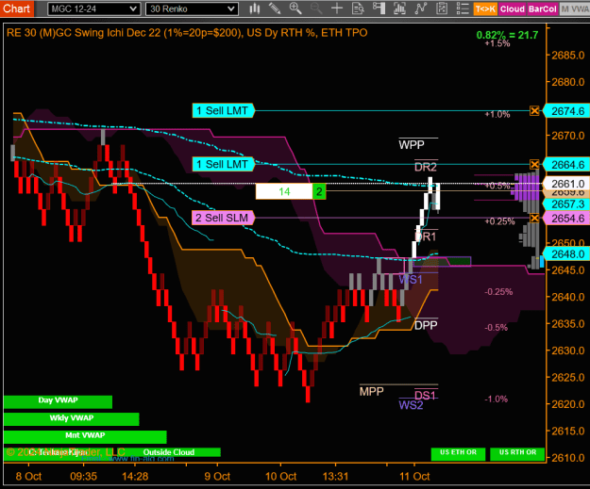This screenshot has height=489, width=590.
Task: Toggle the US RTH OR button
Action: (x=517, y=454)
